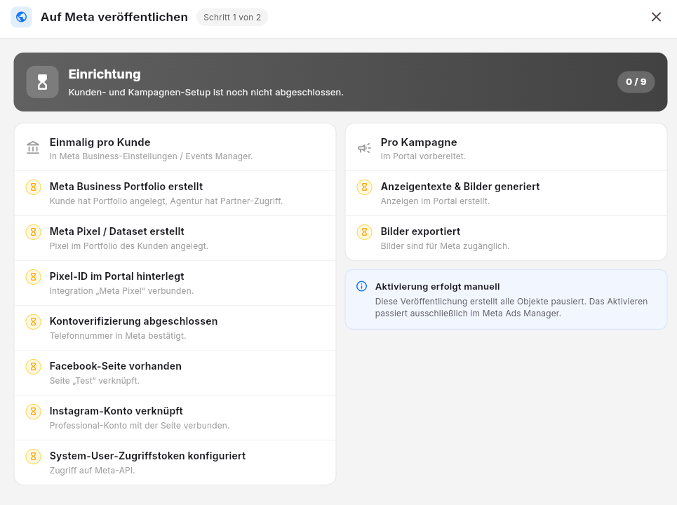Select the Bilder exportiert title
The height and width of the screenshot is (505, 677).
tap(420, 231)
